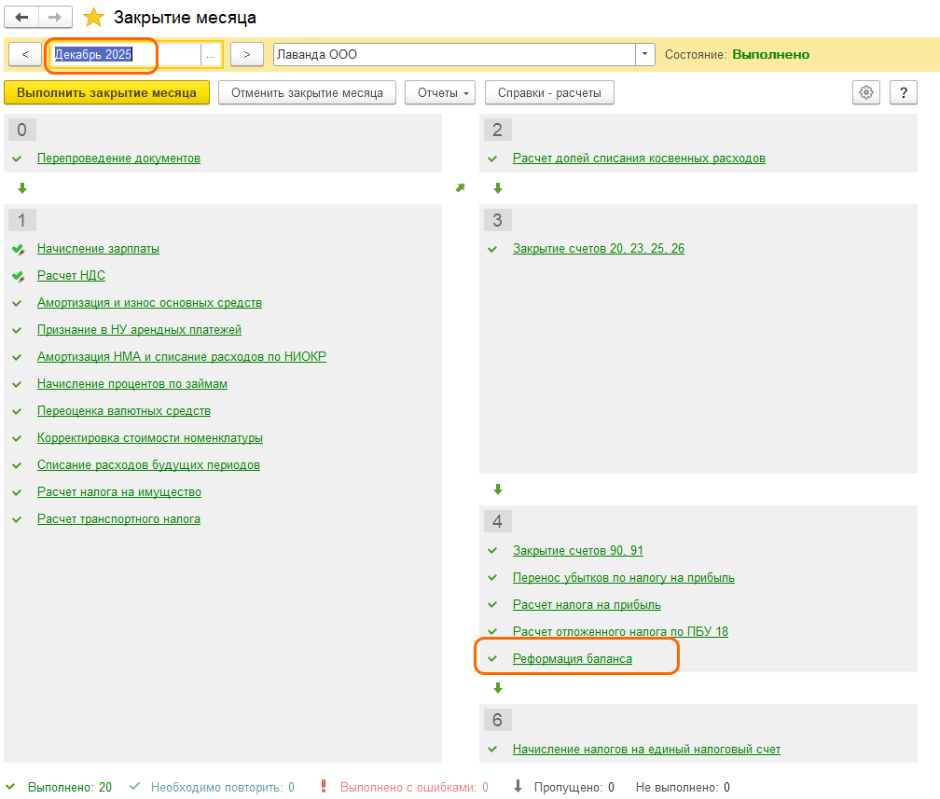
Task: Click Отменить закрытие месяца button
Action: point(307,92)
